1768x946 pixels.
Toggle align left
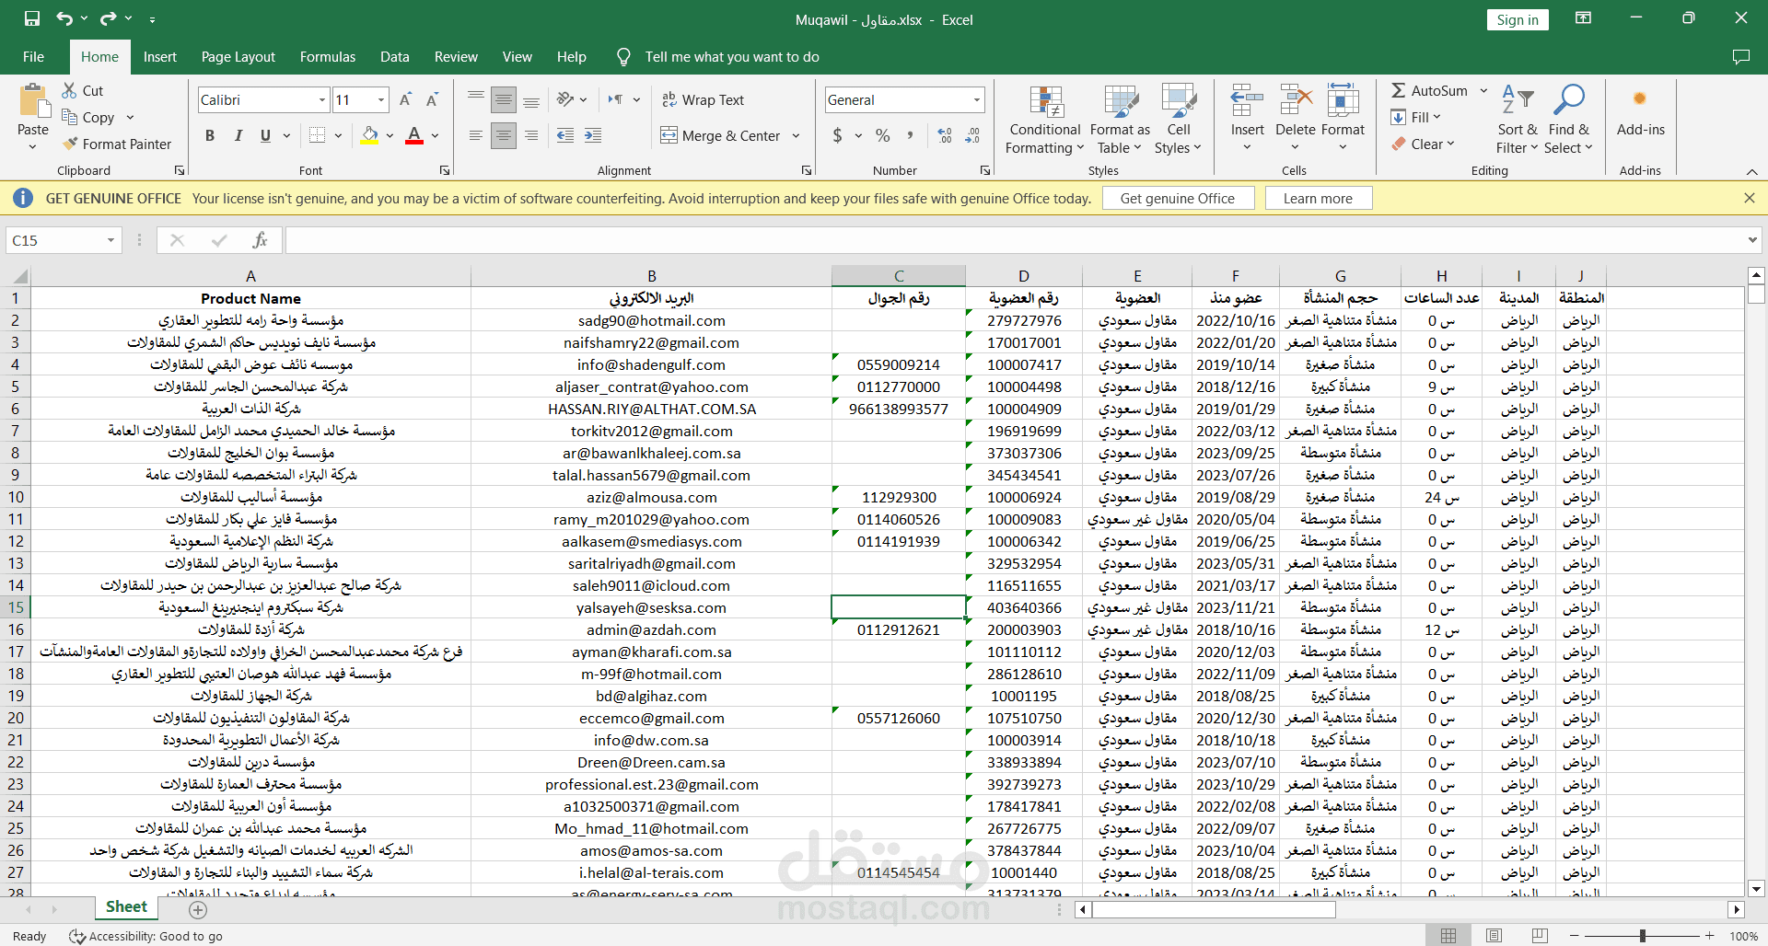[476, 135]
